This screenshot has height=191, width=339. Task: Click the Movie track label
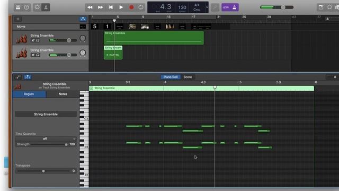[x=21, y=27]
